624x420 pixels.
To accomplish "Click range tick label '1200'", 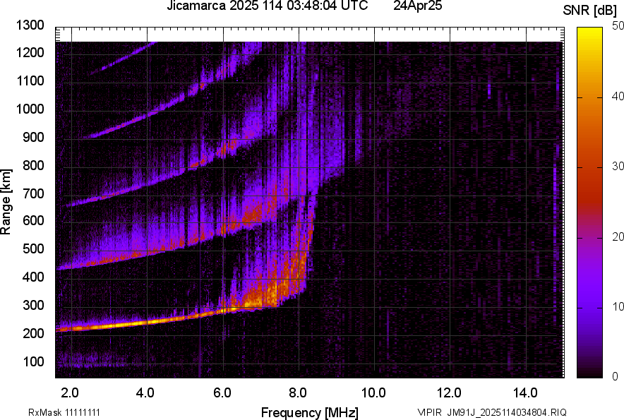I will [x=30, y=52].
